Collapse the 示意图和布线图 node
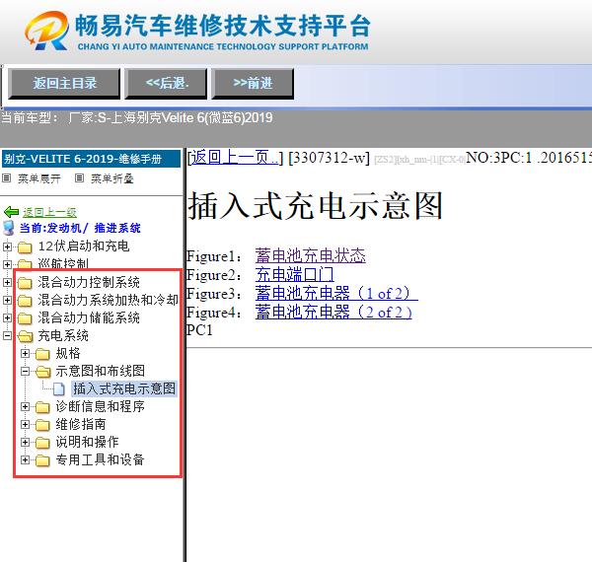Viewport: 592px width, 562px height. click(25, 371)
